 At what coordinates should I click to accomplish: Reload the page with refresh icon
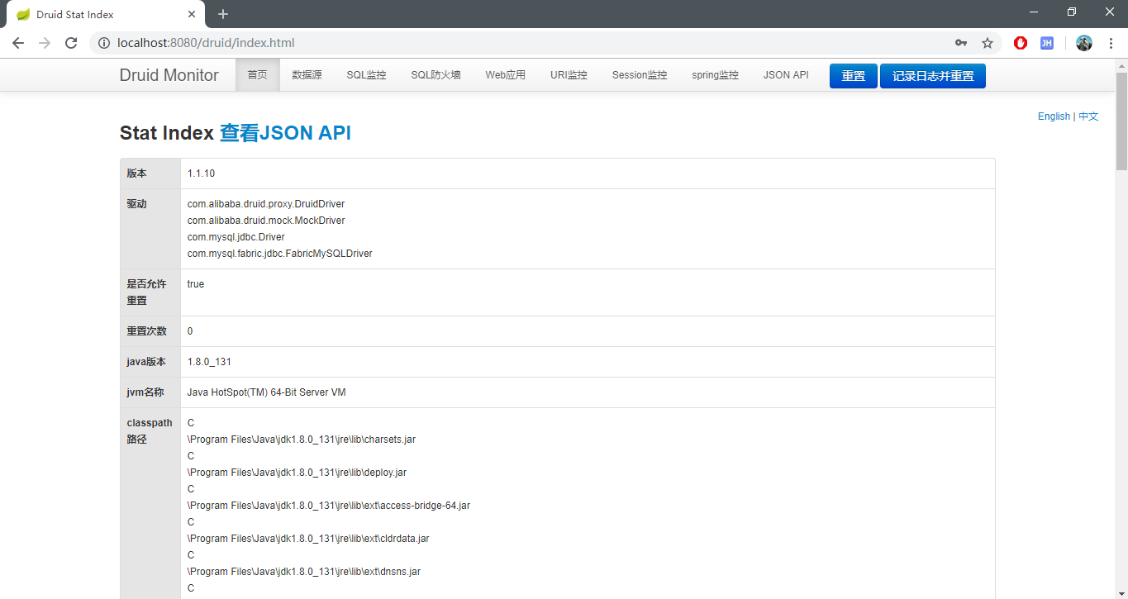pos(71,43)
